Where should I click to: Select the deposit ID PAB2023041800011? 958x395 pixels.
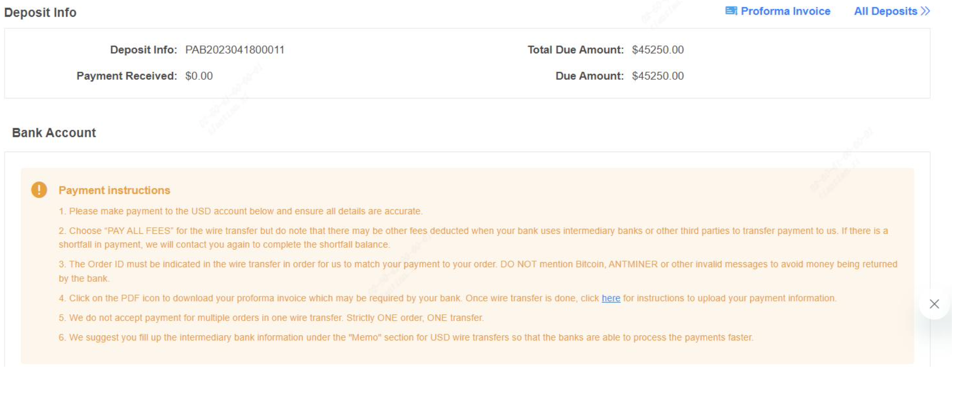(235, 50)
